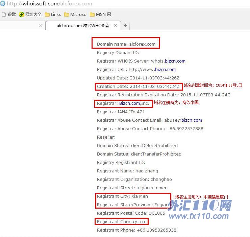The width and height of the screenshot is (250, 237).
Task: Click 'Registrar IANA ID: 471'
Action: tap(121, 112)
